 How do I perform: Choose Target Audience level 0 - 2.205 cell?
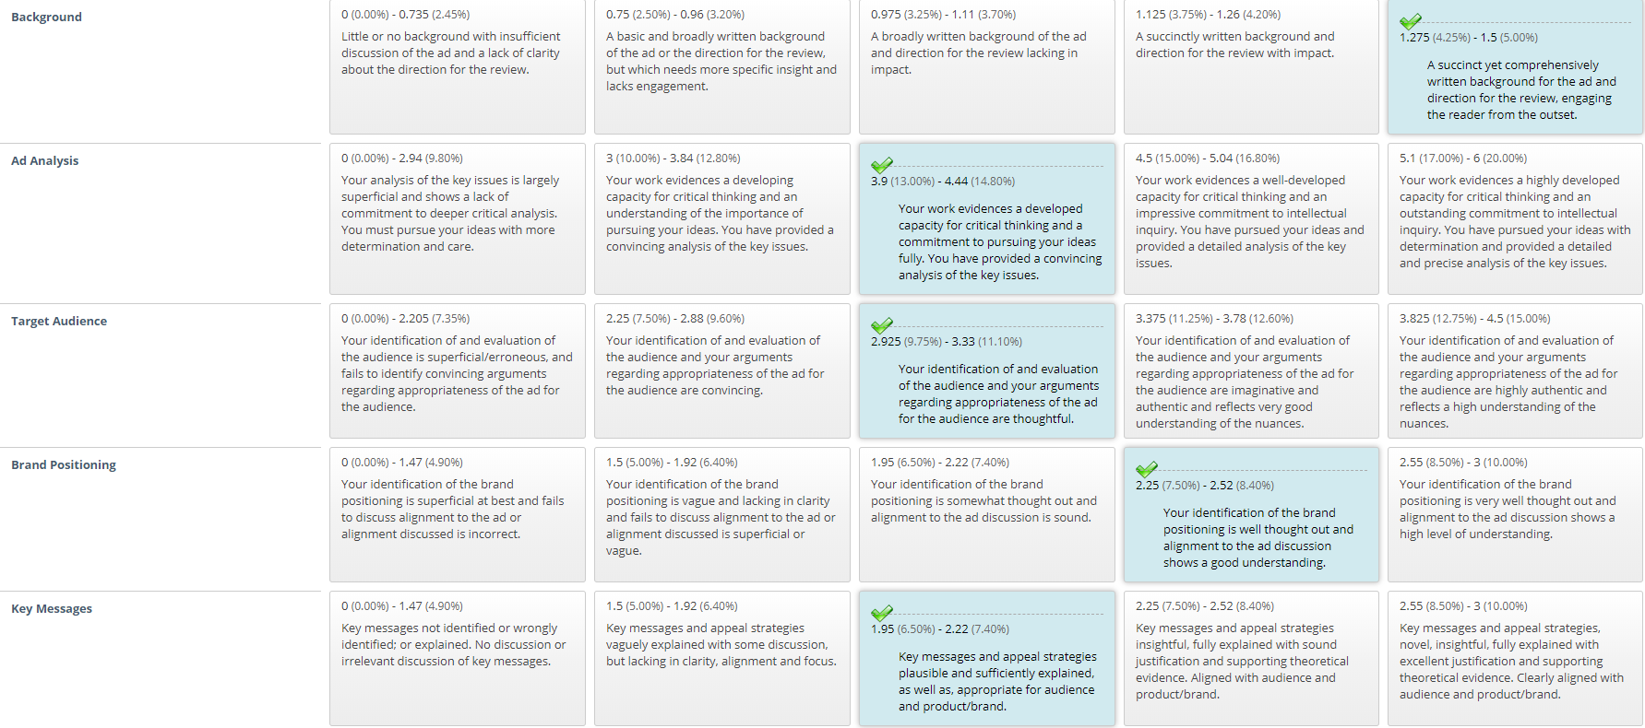tap(458, 370)
